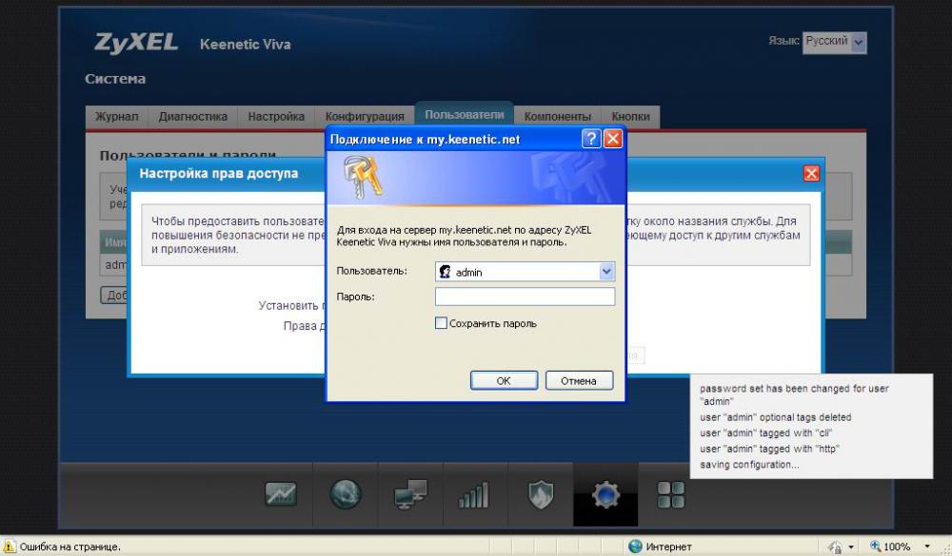Enable the Сохранить пароль checkbox
The image size is (952, 556).
[441, 323]
